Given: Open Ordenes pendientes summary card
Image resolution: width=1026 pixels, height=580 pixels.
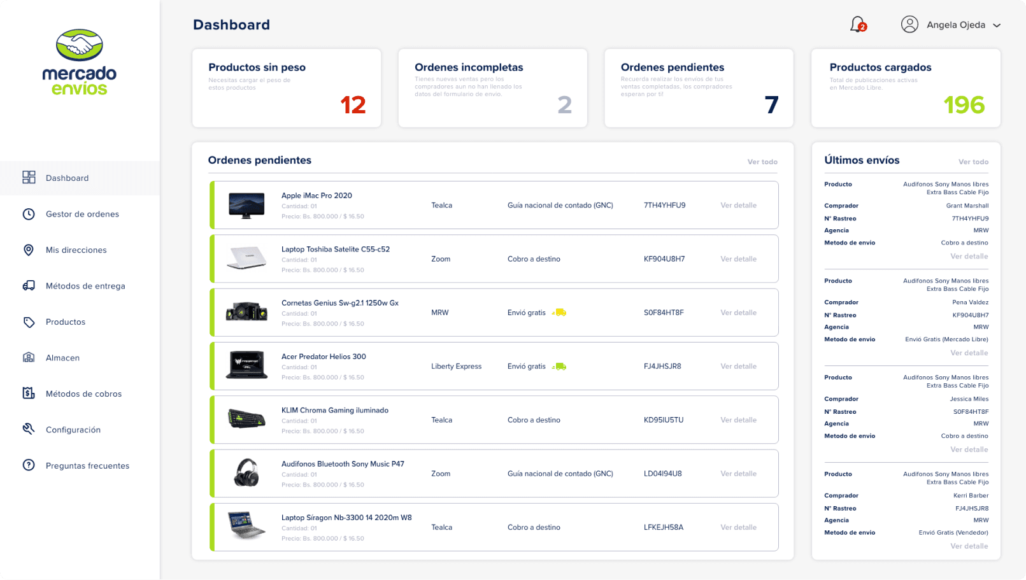Looking at the screenshot, I should [699, 88].
